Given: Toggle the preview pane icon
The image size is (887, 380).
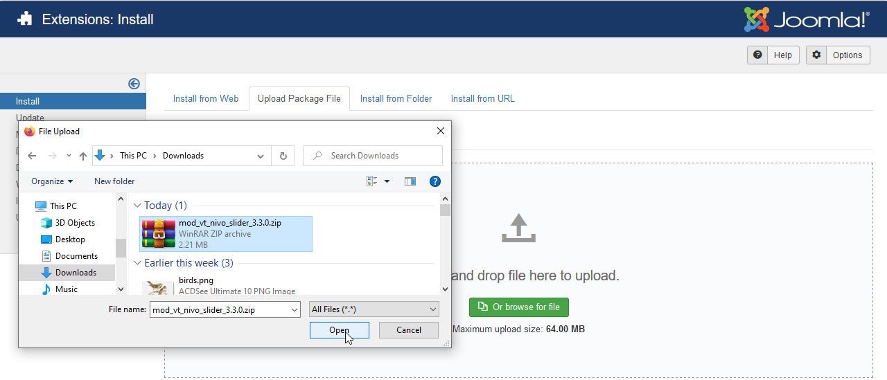Looking at the screenshot, I should (410, 181).
